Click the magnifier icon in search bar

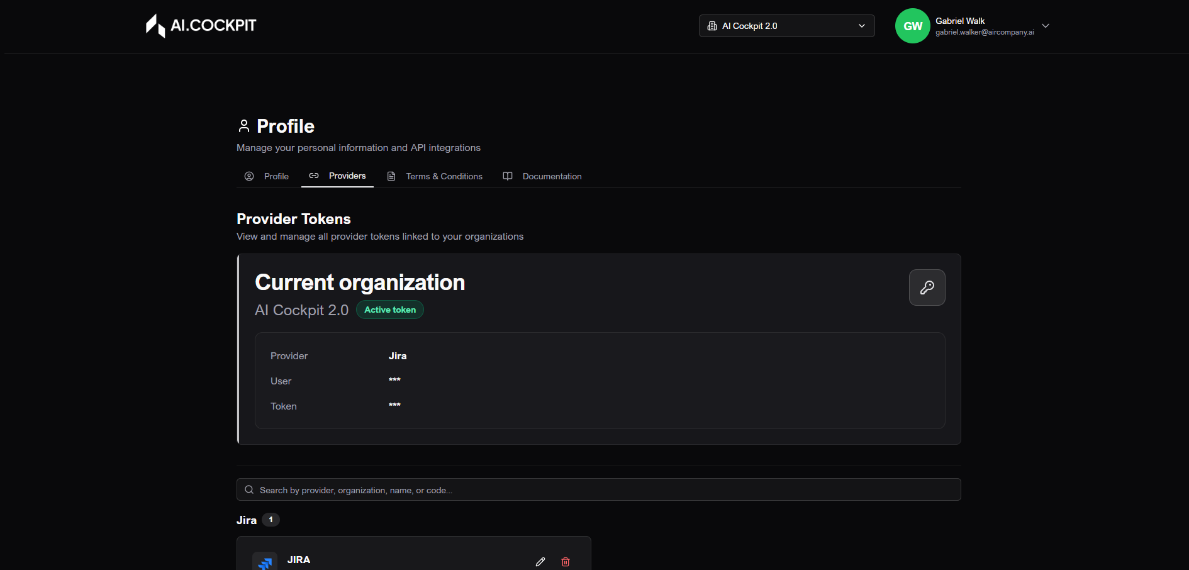[x=249, y=490]
